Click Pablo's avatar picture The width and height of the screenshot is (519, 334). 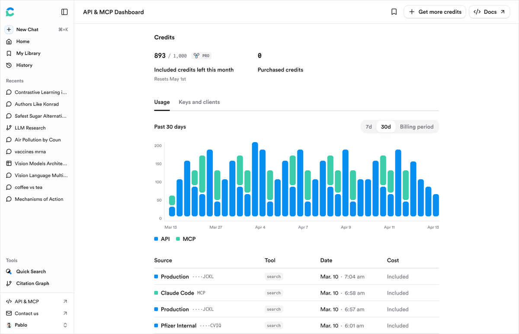(x=9, y=325)
